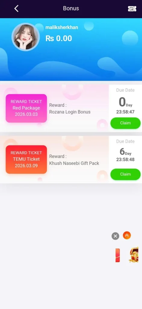Tap the maliksherkhan username
The image size is (142, 309).
pyautogui.click(x=62, y=27)
